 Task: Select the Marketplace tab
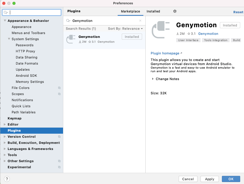[130, 11]
